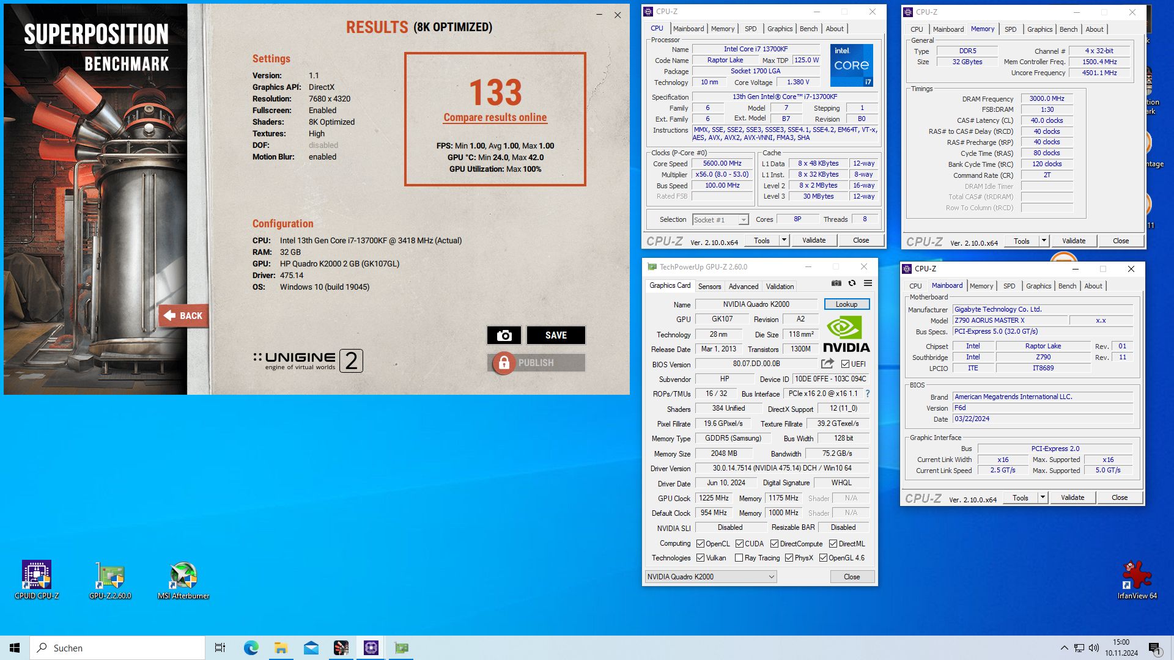Toggle the UEFI checkbox in GPU-Z
The image size is (1174, 660).
[845, 364]
